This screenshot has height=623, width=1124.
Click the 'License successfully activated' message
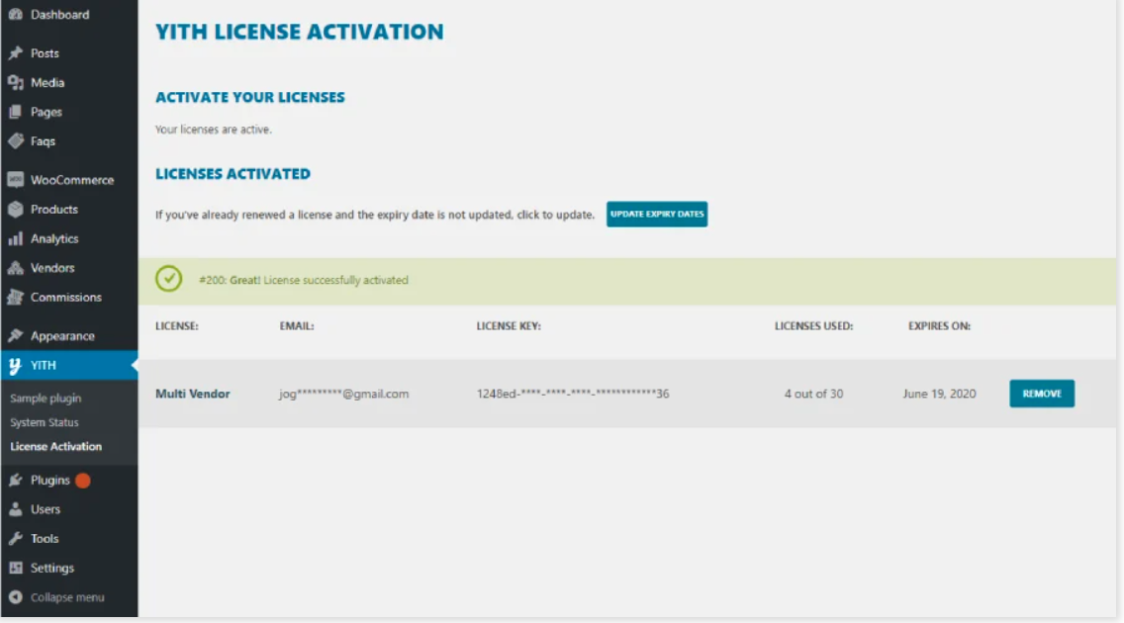pyautogui.click(x=303, y=280)
